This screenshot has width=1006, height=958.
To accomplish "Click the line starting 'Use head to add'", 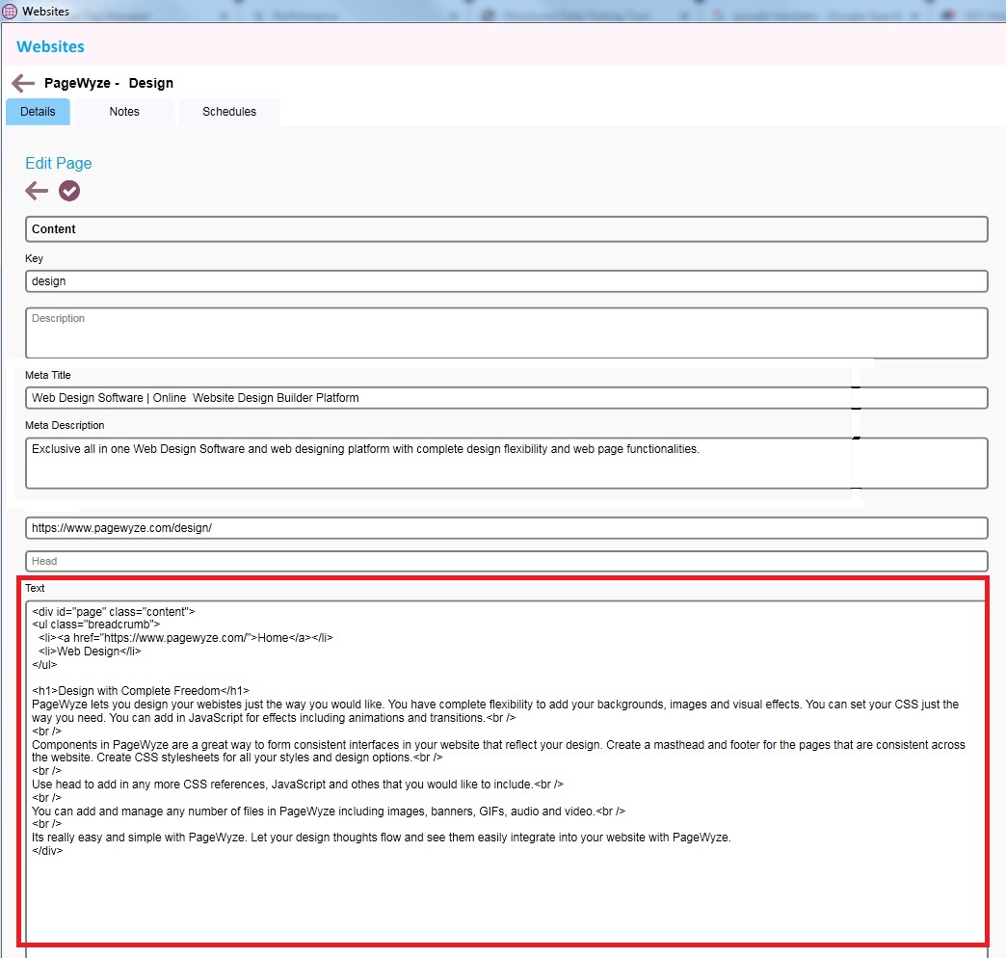I will coord(298,785).
